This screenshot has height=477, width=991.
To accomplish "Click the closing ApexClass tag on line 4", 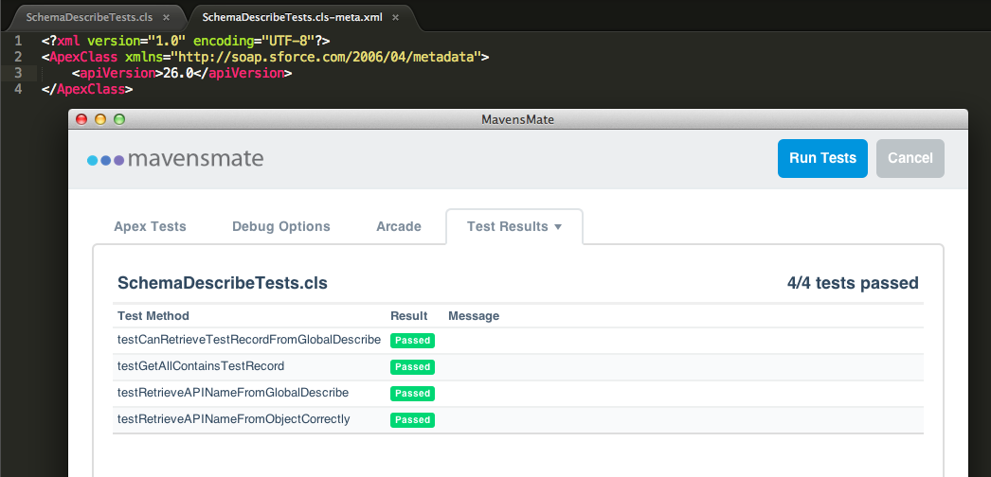I will tap(87, 90).
